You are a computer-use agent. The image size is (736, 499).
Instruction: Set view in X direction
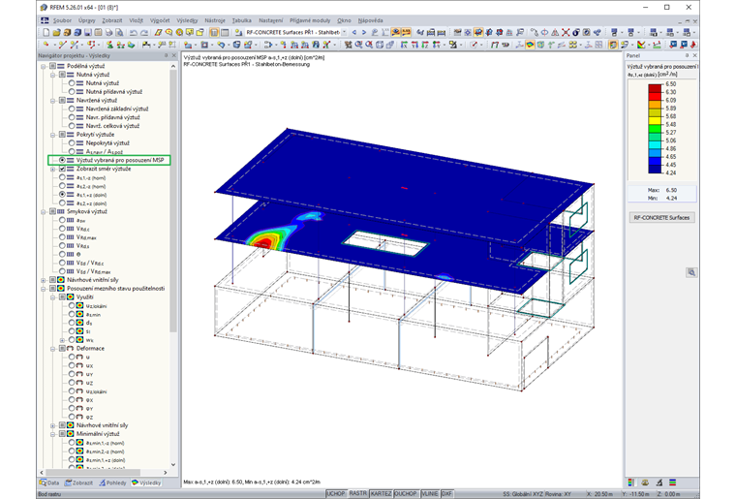(x=404, y=45)
